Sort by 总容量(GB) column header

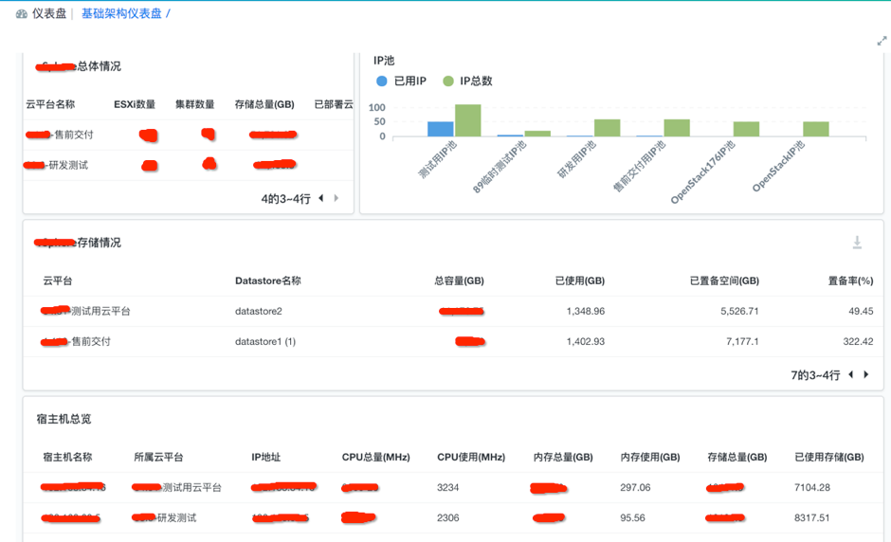(x=459, y=280)
